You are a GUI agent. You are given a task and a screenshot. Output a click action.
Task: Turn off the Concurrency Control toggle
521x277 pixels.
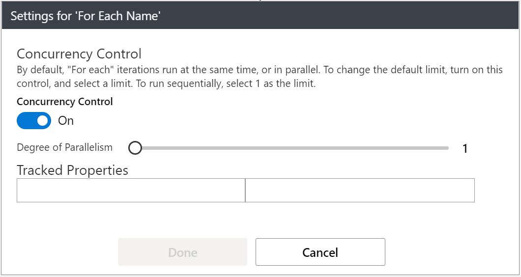(x=34, y=120)
